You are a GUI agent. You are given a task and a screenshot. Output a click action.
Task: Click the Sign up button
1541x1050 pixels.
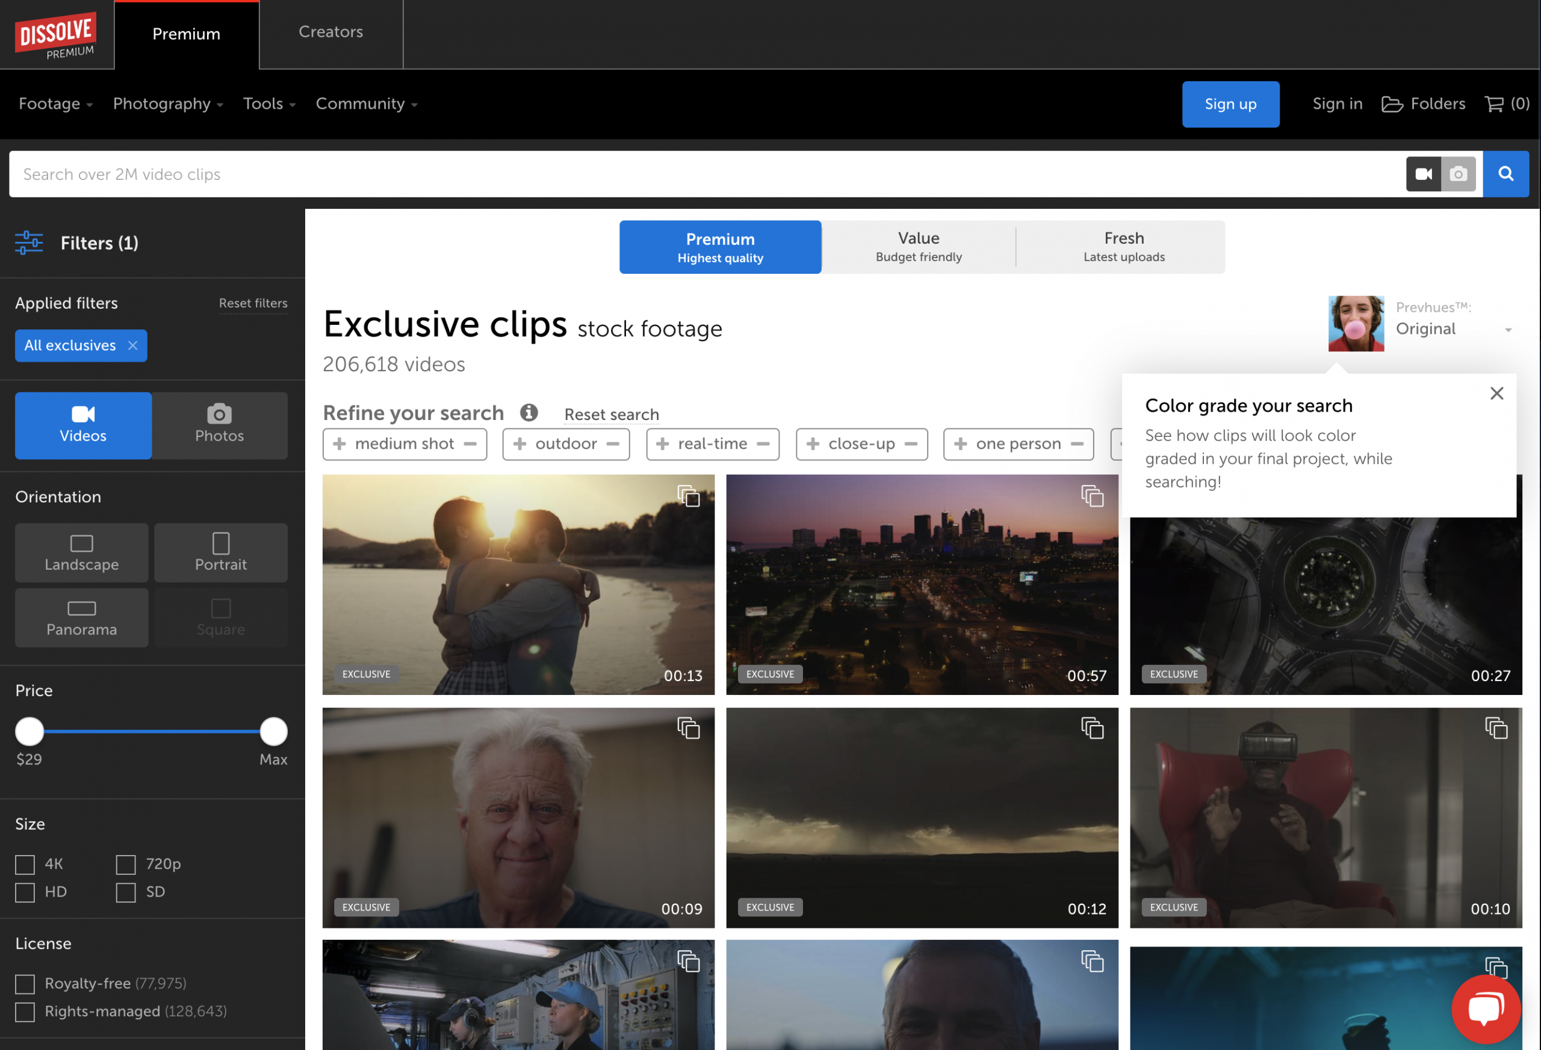pyautogui.click(x=1230, y=103)
